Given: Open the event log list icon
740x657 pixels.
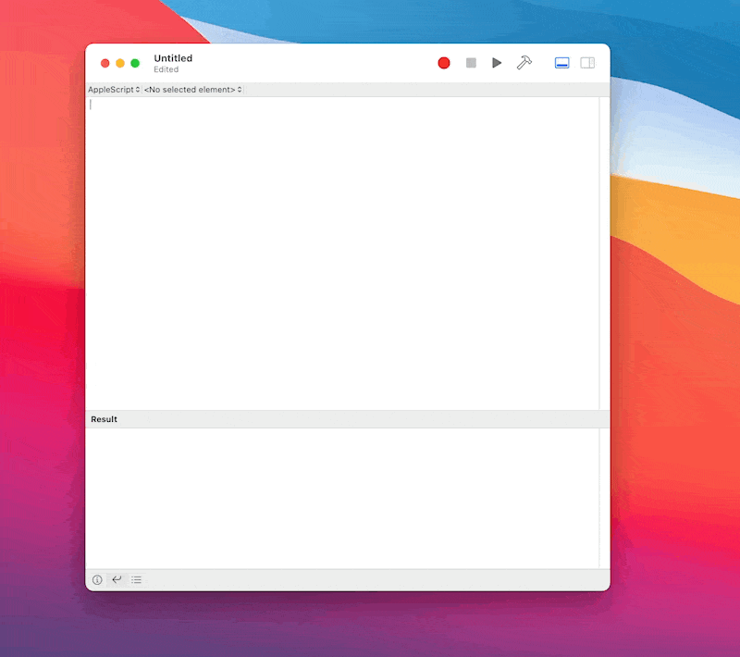Looking at the screenshot, I should (x=137, y=579).
